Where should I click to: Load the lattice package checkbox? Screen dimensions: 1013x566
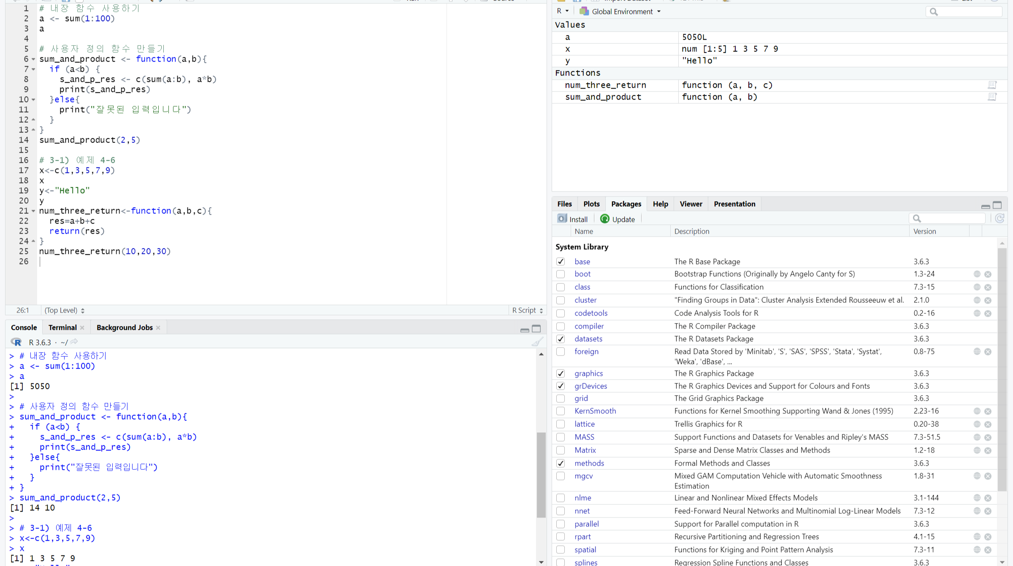point(561,424)
